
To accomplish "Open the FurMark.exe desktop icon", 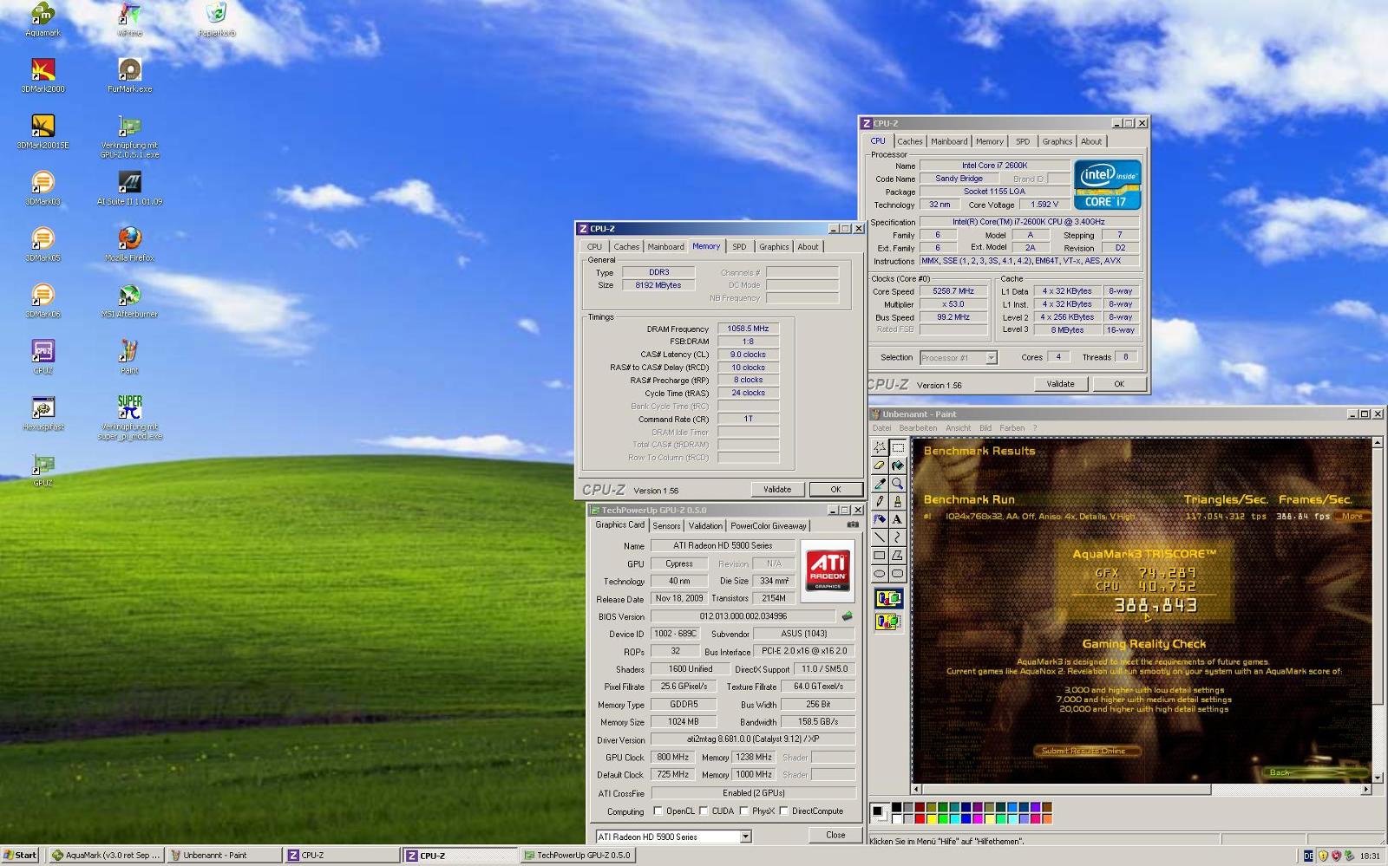I will pyautogui.click(x=129, y=75).
